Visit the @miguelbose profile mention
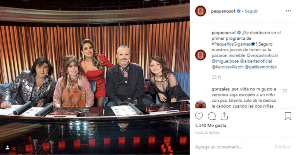Screen dimensions: 298x155 225,61
